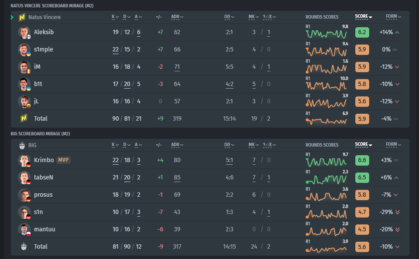Sort Natus Vincere table by D column
The image size is (419, 259).
[x=127, y=17]
